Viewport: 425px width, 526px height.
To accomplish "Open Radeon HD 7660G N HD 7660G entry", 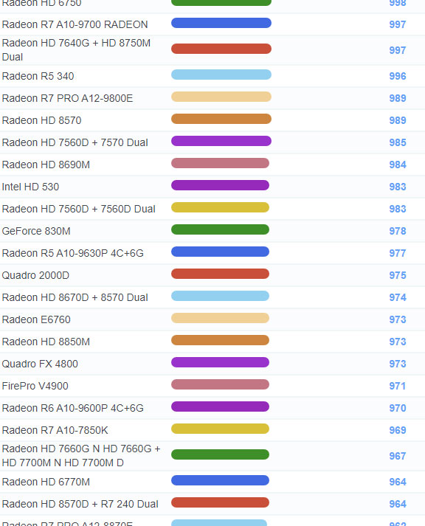I will (x=81, y=456).
